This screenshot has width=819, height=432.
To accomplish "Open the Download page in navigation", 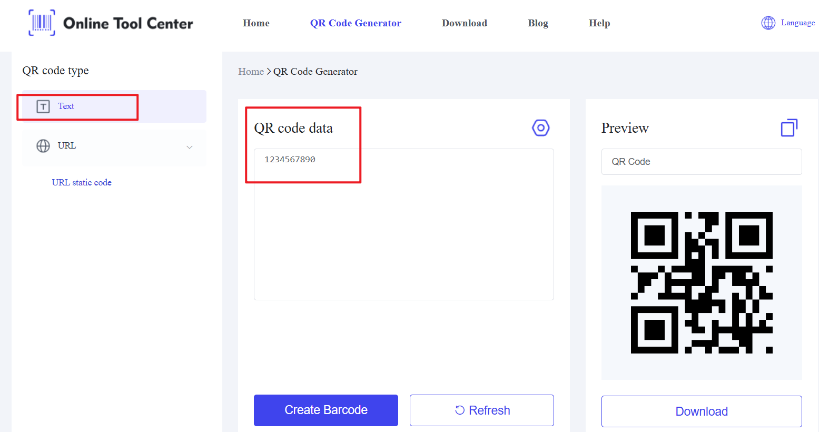I will pyautogui.click(x=464, y=23).
